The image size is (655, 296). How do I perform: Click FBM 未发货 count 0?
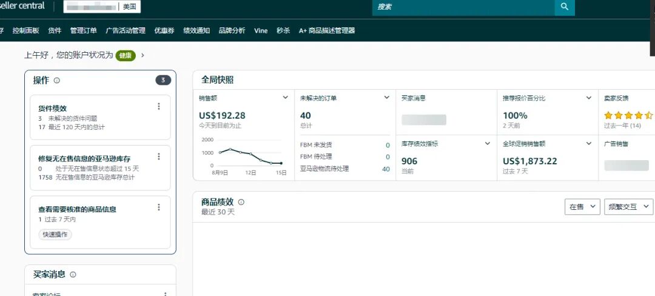(x=388, y=146)
